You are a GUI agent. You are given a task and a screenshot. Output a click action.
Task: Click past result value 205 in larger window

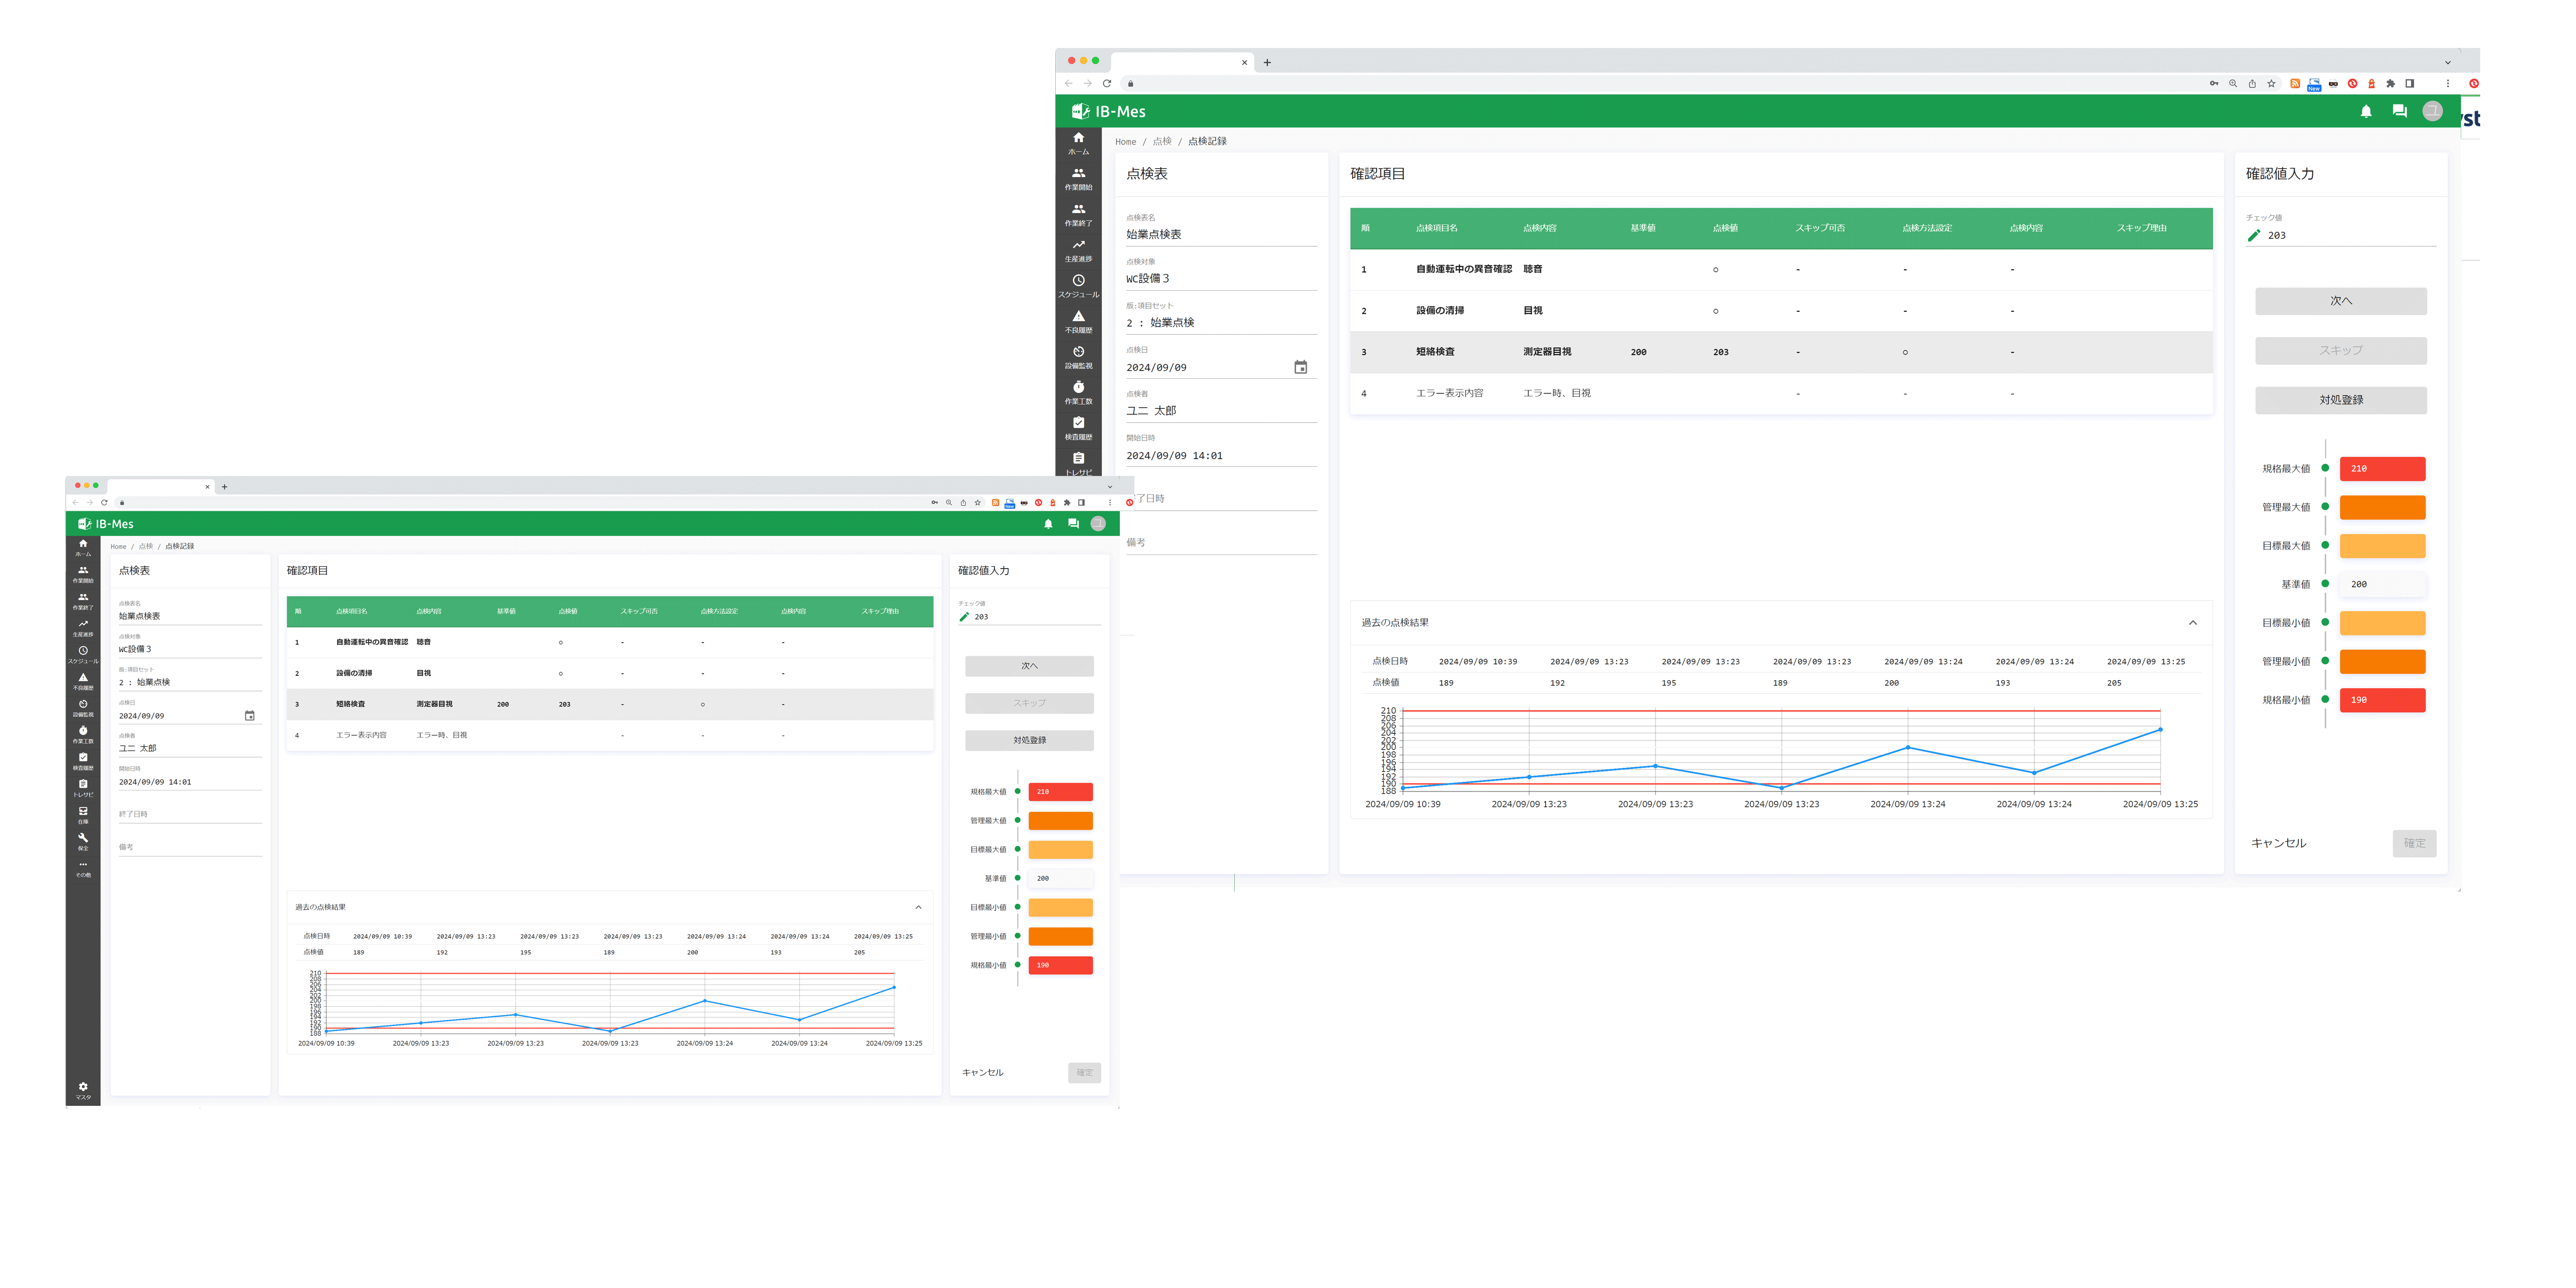2114,683
